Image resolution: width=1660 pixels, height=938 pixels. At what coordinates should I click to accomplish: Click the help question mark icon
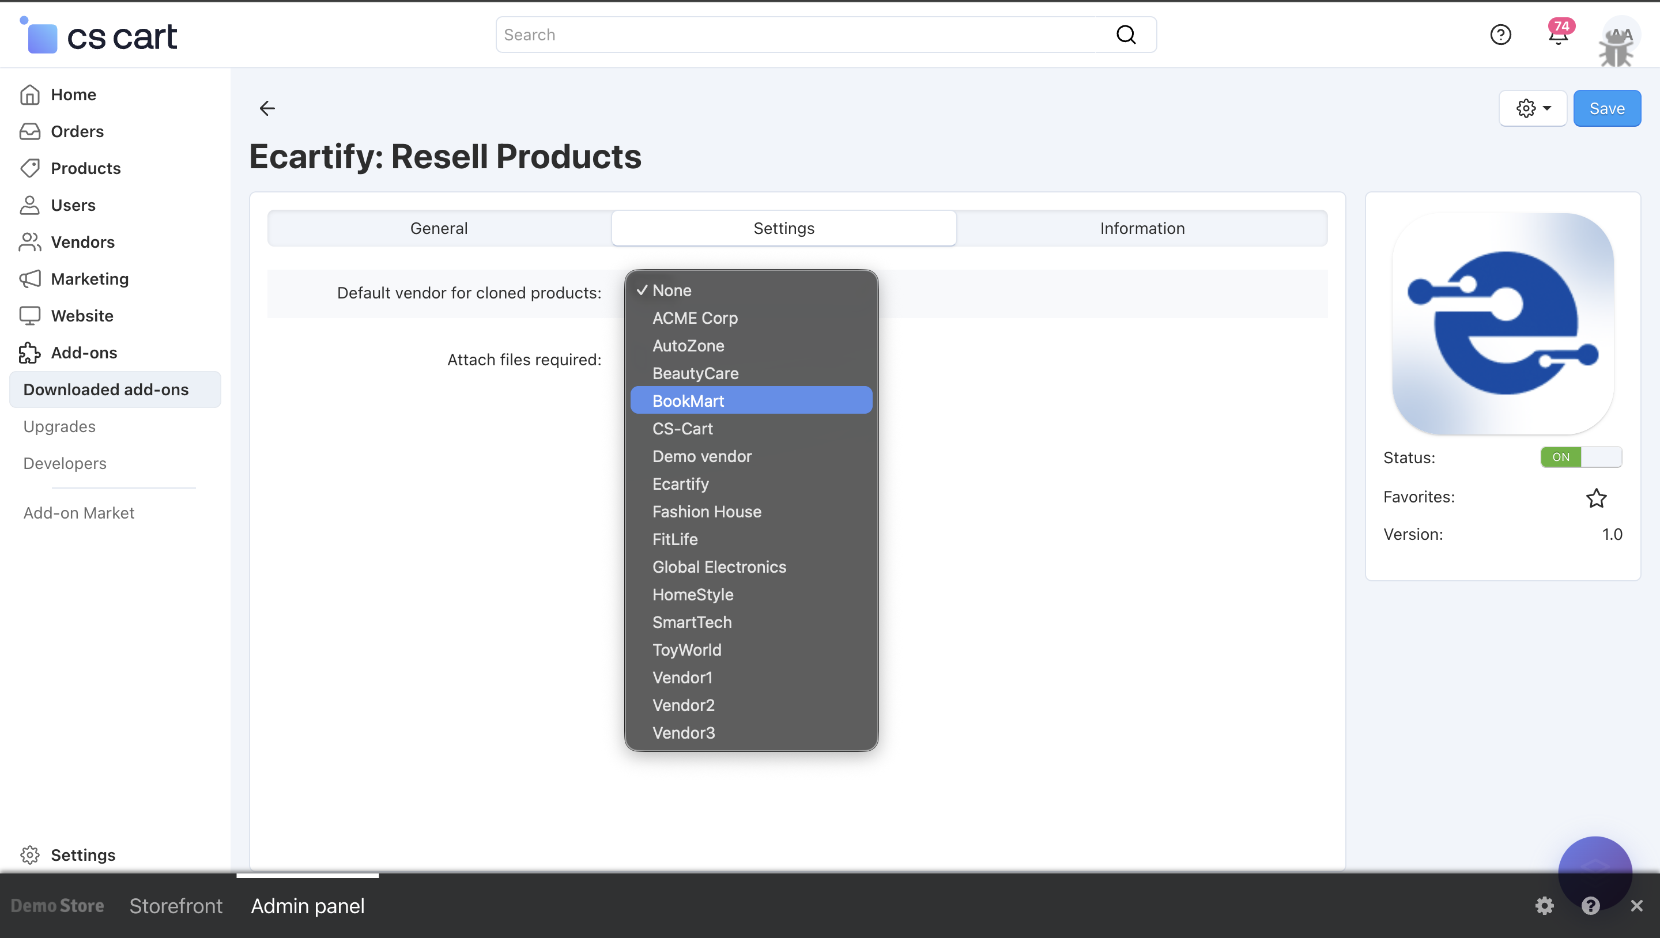[x=1500, y=35]
